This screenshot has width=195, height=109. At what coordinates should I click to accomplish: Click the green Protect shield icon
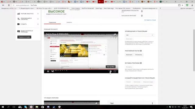pos(187,5)
